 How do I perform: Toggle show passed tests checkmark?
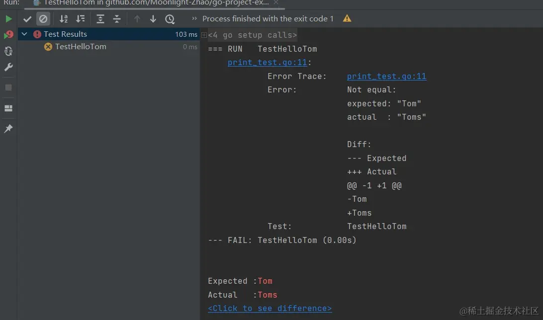[27, 19]
